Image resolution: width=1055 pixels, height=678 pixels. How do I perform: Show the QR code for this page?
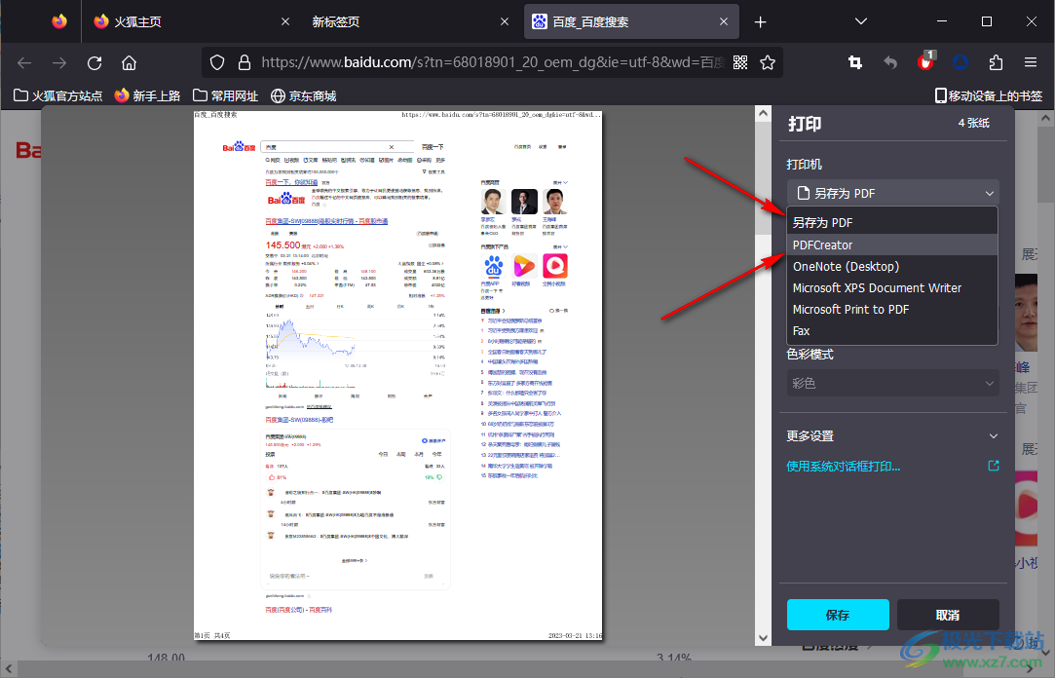click(740, 62)
